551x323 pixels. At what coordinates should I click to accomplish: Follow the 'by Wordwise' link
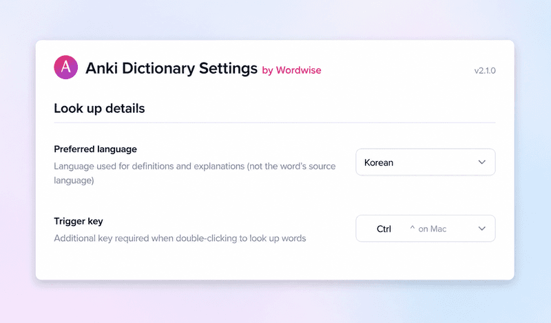(x=291, y=70)
